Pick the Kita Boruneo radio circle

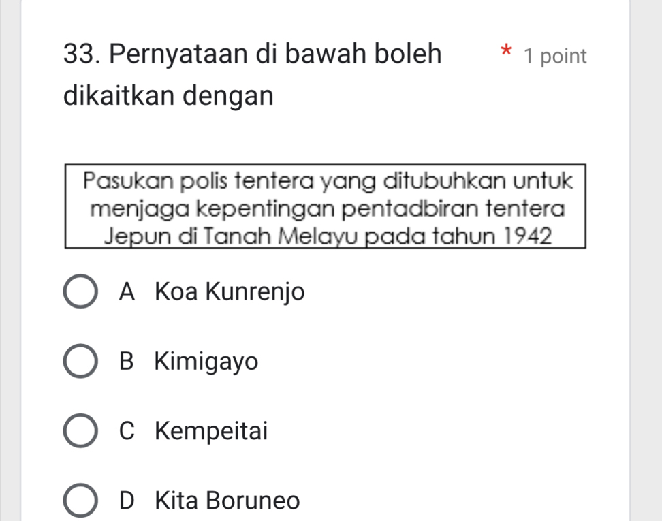click(80, 501)
